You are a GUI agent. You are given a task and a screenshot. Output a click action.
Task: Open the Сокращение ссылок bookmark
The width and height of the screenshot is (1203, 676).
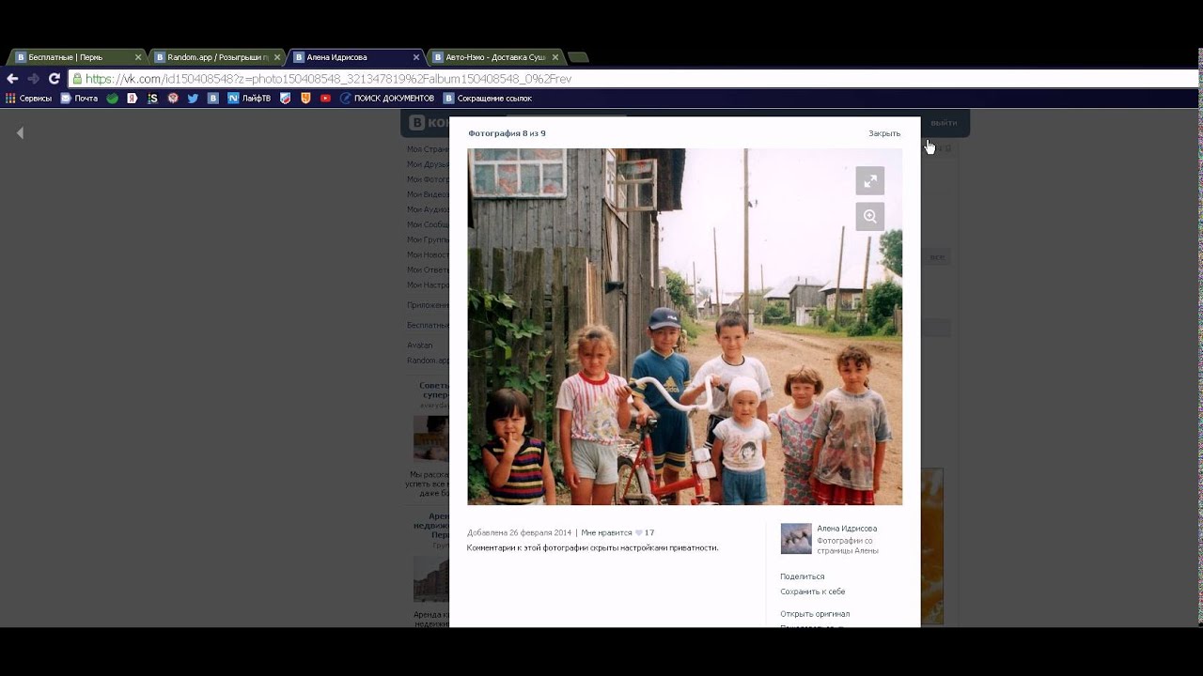(x=488, y=98)
